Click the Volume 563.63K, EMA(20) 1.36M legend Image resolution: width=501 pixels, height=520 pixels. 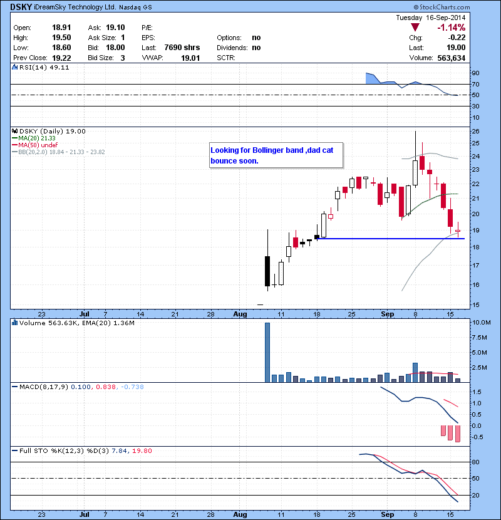pyautogui.click(x=76, y=323)
